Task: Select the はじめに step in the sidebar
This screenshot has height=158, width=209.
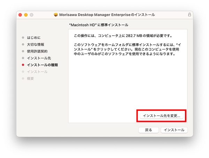Action: pyautogui.click(x=34, y=38)
